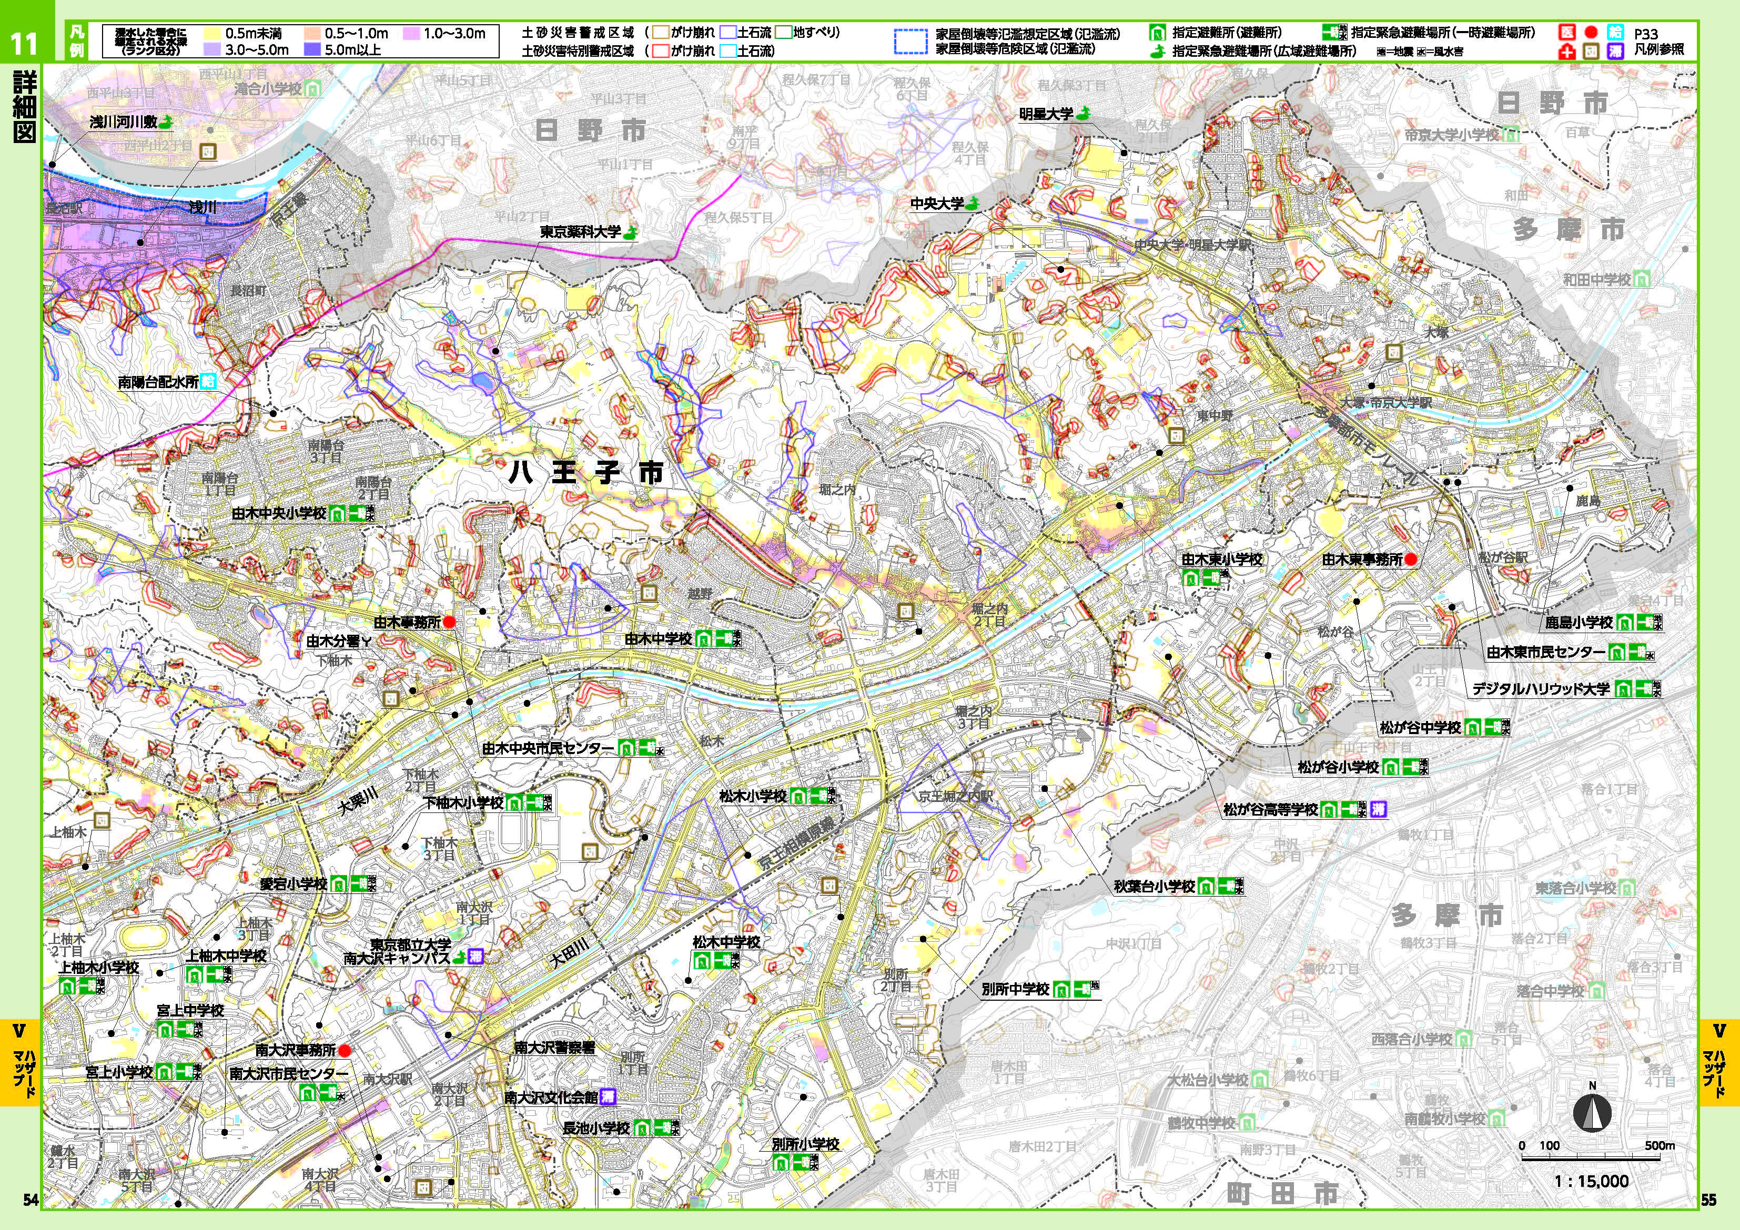Click the left yellow V ハザードマップ tab
This screenshot has height=1230, width=1740.
click(21, 1062)
